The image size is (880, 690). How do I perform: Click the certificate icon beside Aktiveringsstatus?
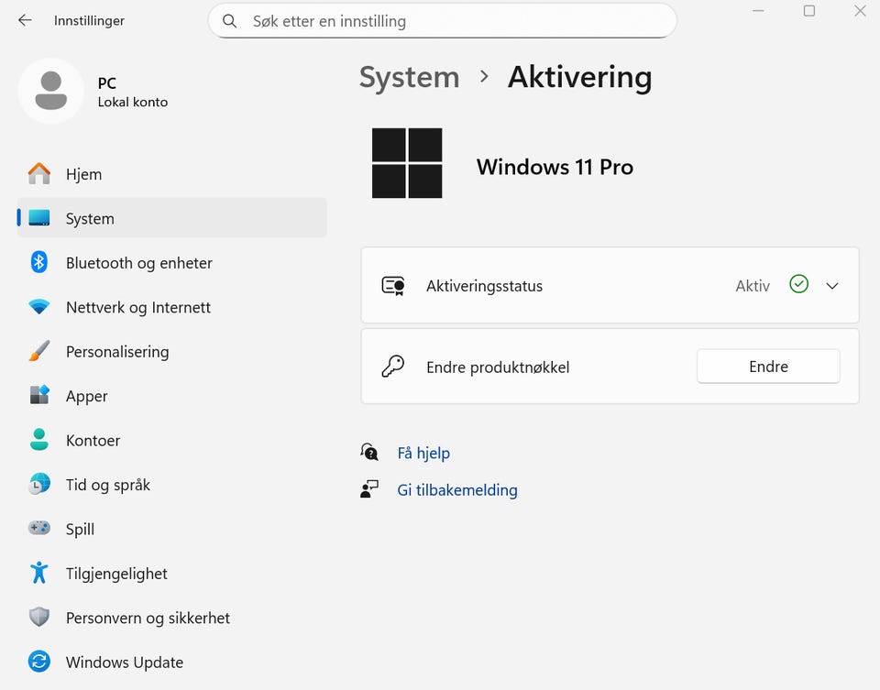393,286
